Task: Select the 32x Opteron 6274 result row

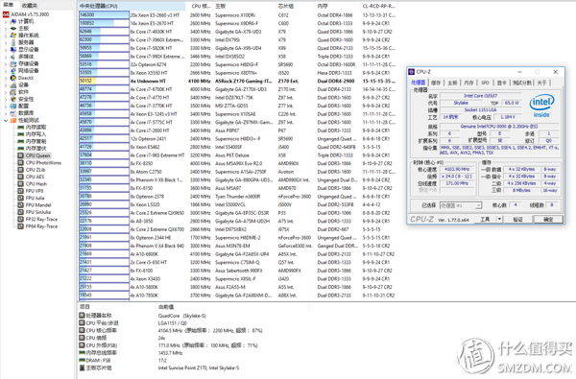Action: tap(238, 64)
